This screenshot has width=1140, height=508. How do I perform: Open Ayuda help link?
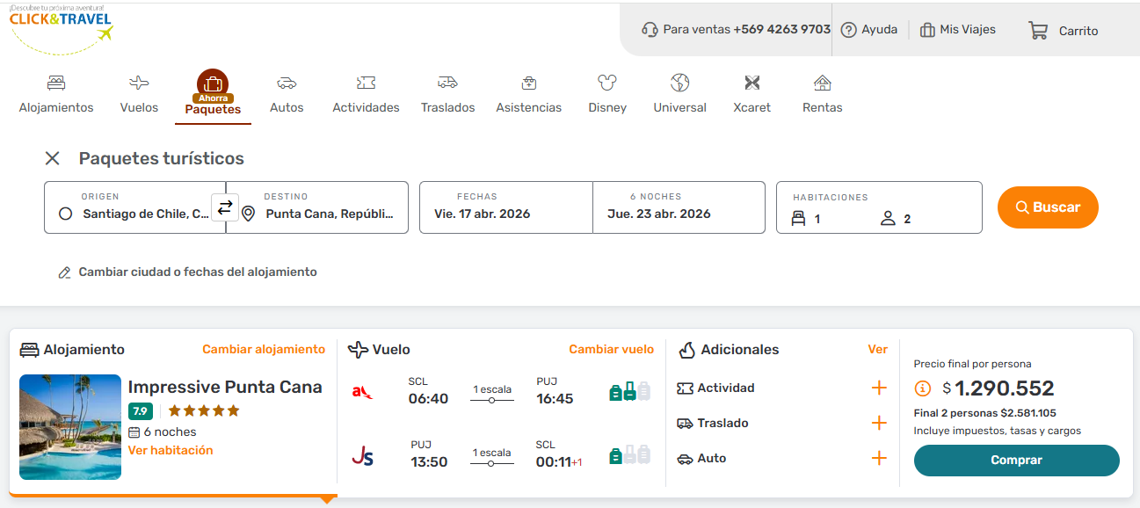[x=869, y=30]
